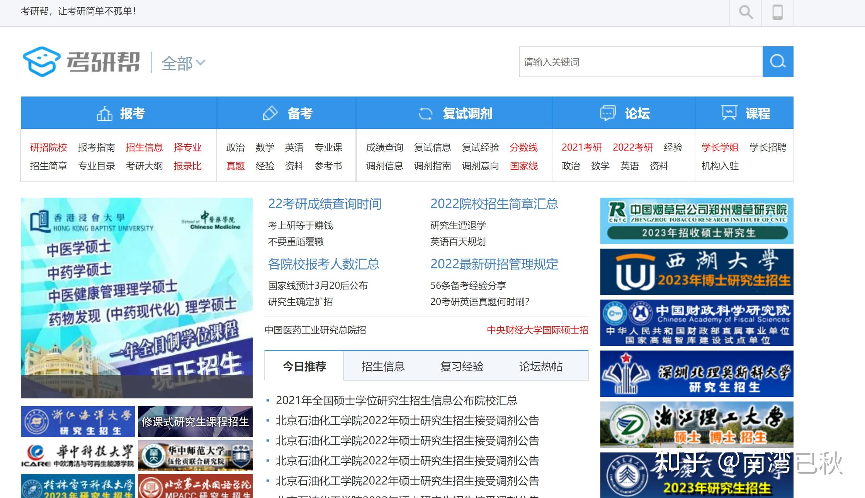Click the 论坛 chat bubble icon
This screenshot has height=498, width=865.
pos(608,113)
